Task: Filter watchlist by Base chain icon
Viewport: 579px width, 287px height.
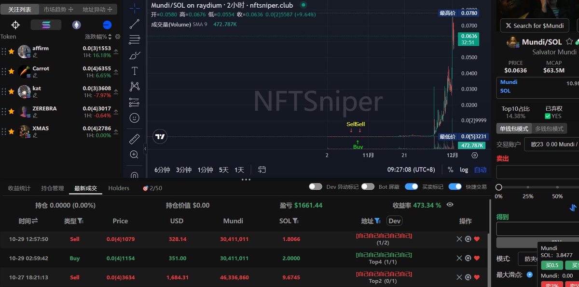Action: pyautogui.click(x=107, y=25)
